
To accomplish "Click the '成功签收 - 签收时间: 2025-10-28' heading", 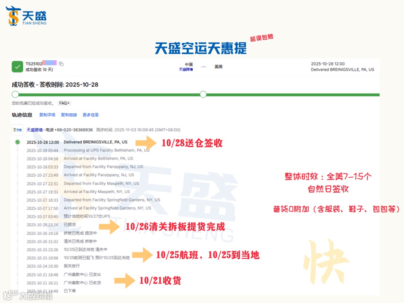I will pyautogui.click(x=55, y=85).
